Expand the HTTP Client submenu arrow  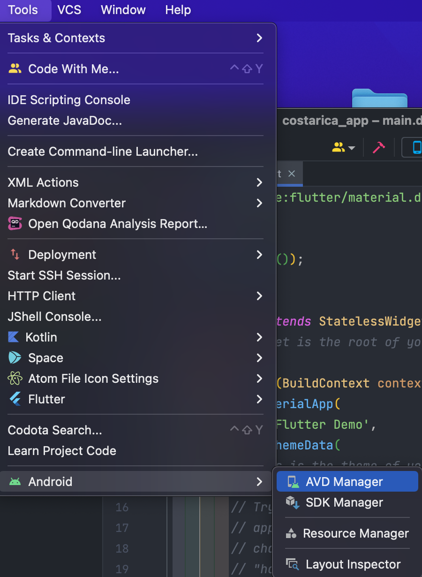click(x=259, y=296)
